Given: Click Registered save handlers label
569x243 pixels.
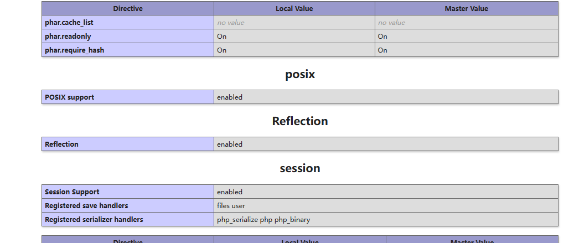Looking at the screenshot, I should coord(86,206).
